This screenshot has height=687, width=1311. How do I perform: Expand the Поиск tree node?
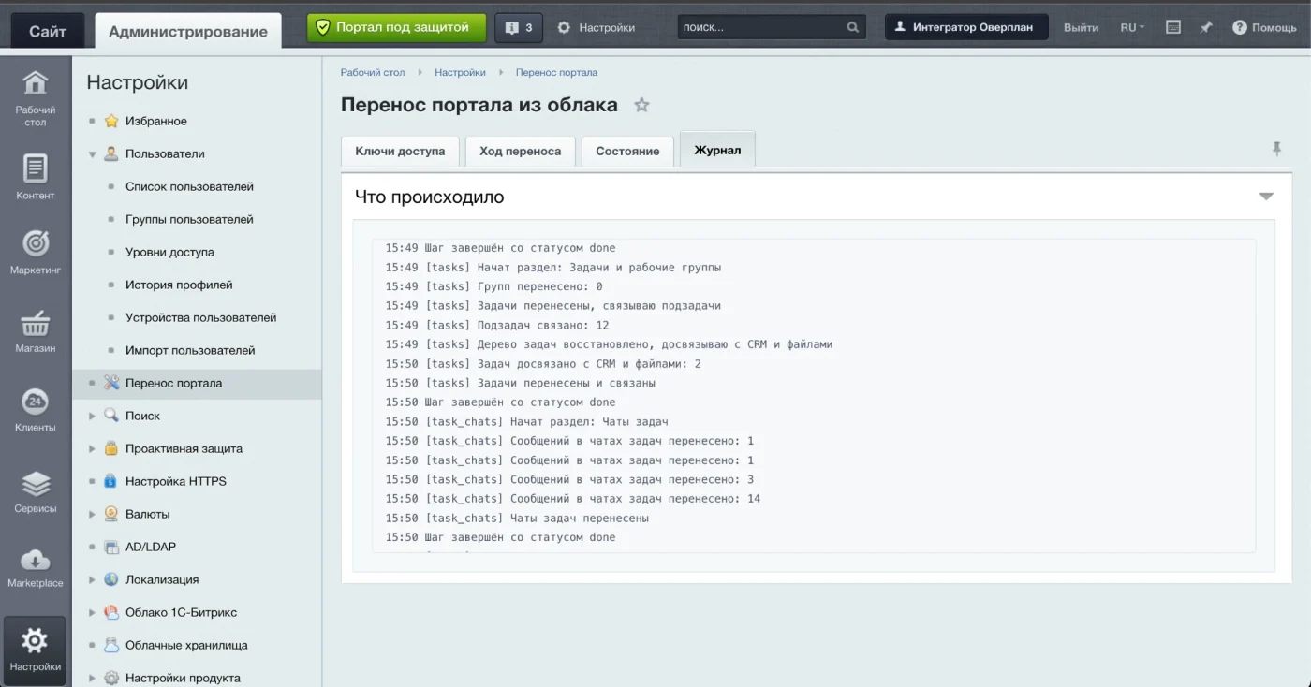coord(92,416)
